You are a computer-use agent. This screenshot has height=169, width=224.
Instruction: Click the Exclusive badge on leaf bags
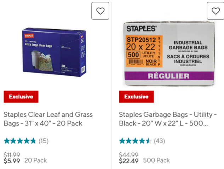tap(21, 97)
